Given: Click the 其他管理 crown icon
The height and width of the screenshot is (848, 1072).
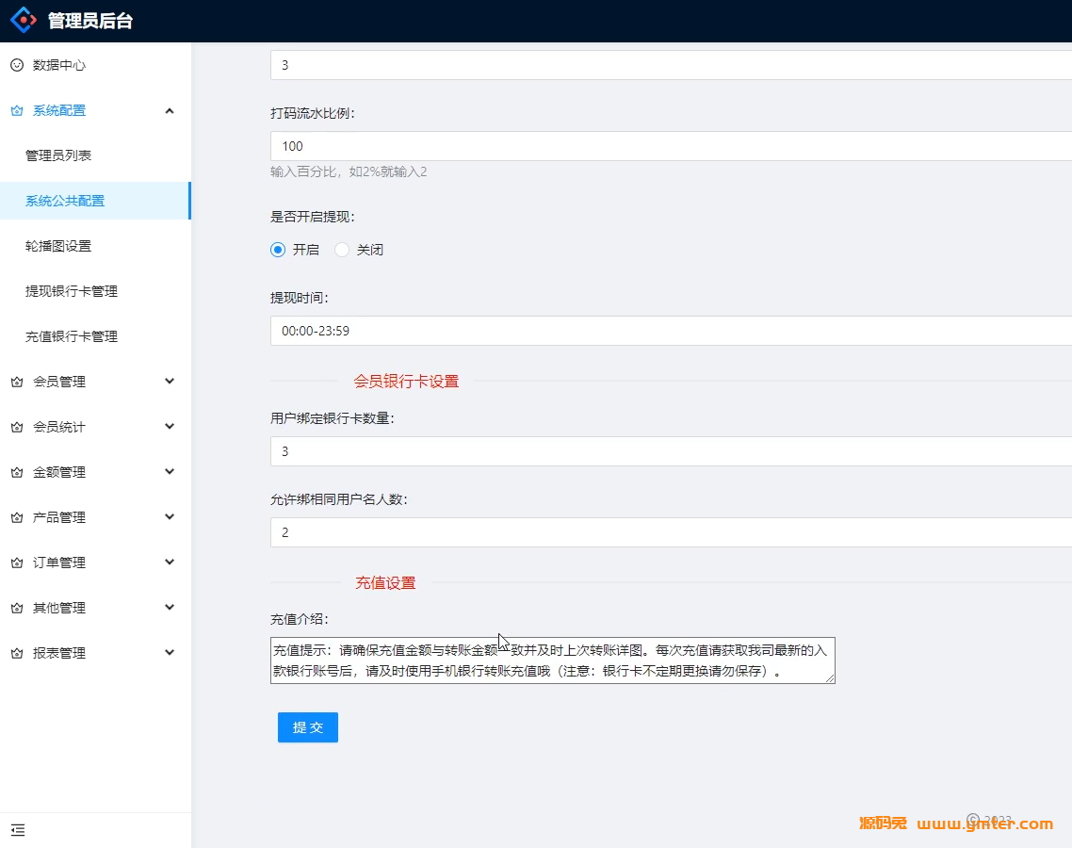Looking at the screenshot, I should tap(17, 608).
